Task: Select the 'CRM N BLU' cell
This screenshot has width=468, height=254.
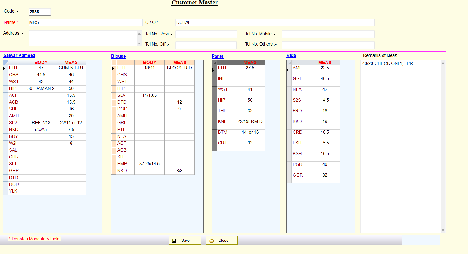Action: pyautogui.click(x=71, y=68)
